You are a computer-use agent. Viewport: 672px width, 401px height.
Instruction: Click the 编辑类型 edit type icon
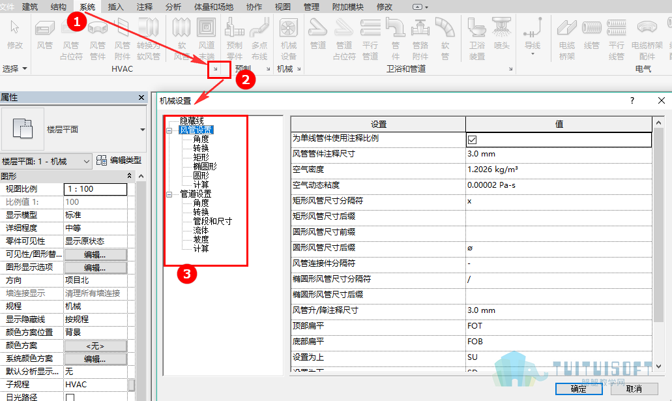[x=102, y=160]
